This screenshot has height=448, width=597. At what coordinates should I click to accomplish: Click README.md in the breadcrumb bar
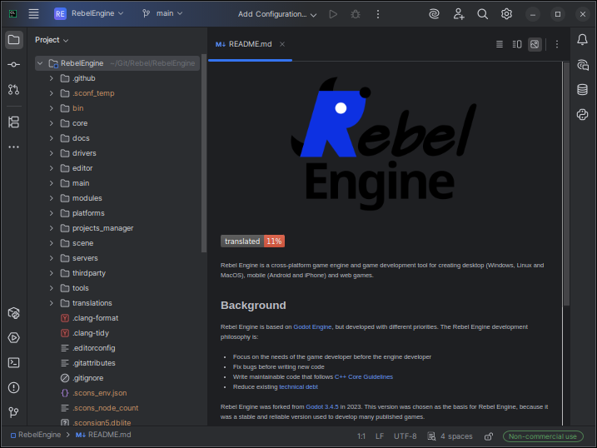click(103, 435)
